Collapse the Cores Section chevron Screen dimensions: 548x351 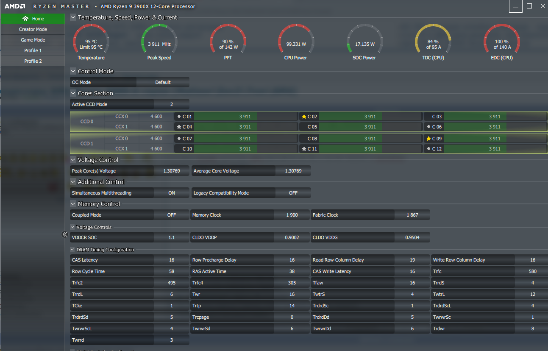[x=73, y=93]
